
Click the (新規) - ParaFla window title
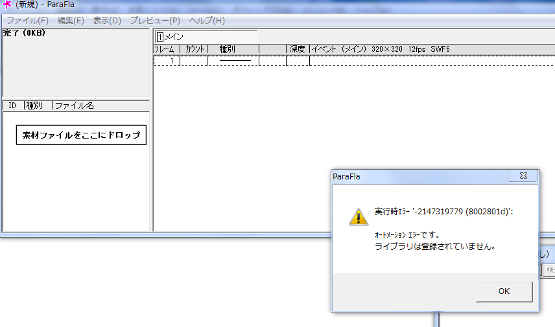click(45, 5)
